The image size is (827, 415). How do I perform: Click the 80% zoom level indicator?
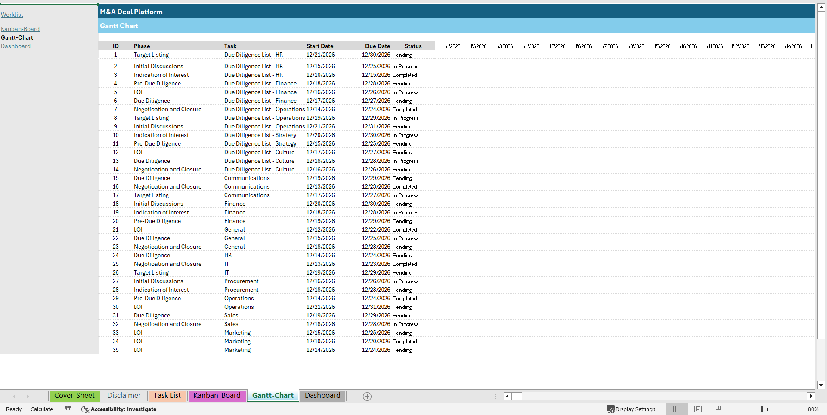coord(814,409)
